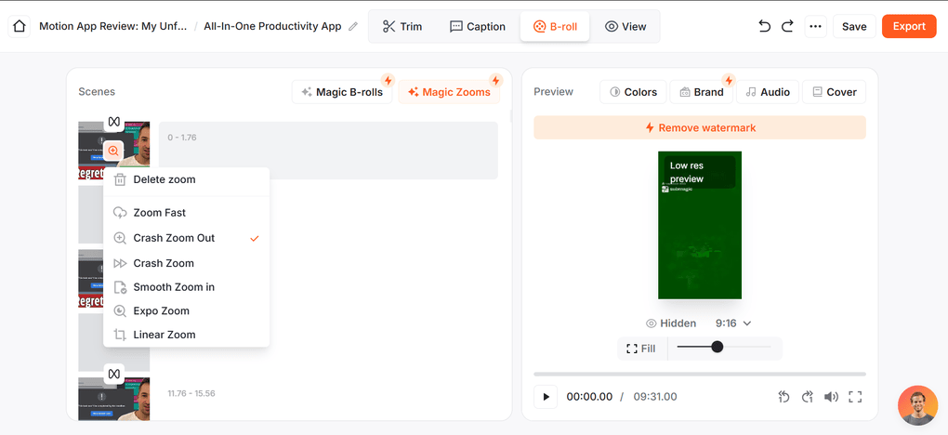Click the 0 - 1.76 scene text block
The image size is (948, 435).
click(x=328, y=151)
